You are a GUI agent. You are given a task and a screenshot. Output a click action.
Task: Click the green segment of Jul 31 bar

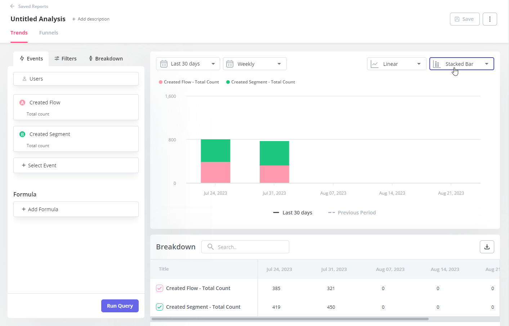pyautogui.click(x=274, y=153)
